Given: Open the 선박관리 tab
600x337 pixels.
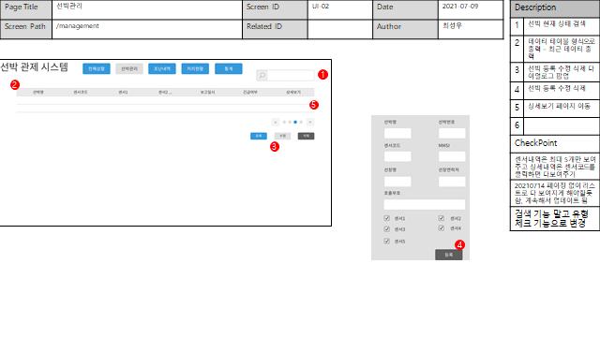Looking at the screenshot, I should pyautogui.click(x=129, y=68).
